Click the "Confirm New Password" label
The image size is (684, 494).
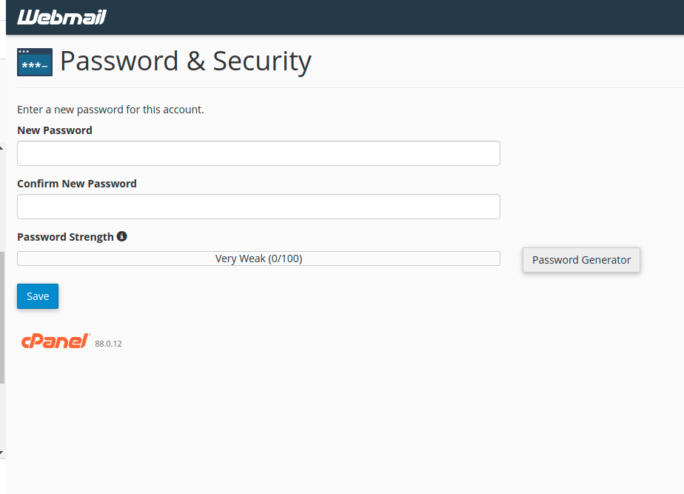(x=77, y=184)
